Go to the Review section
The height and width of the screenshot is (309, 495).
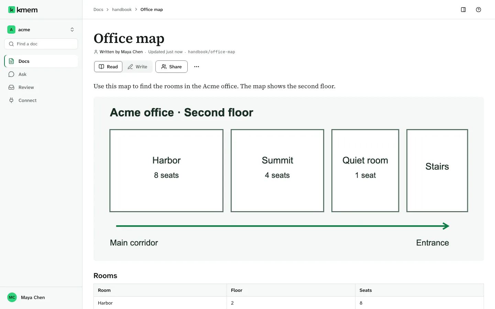[41, 87]
